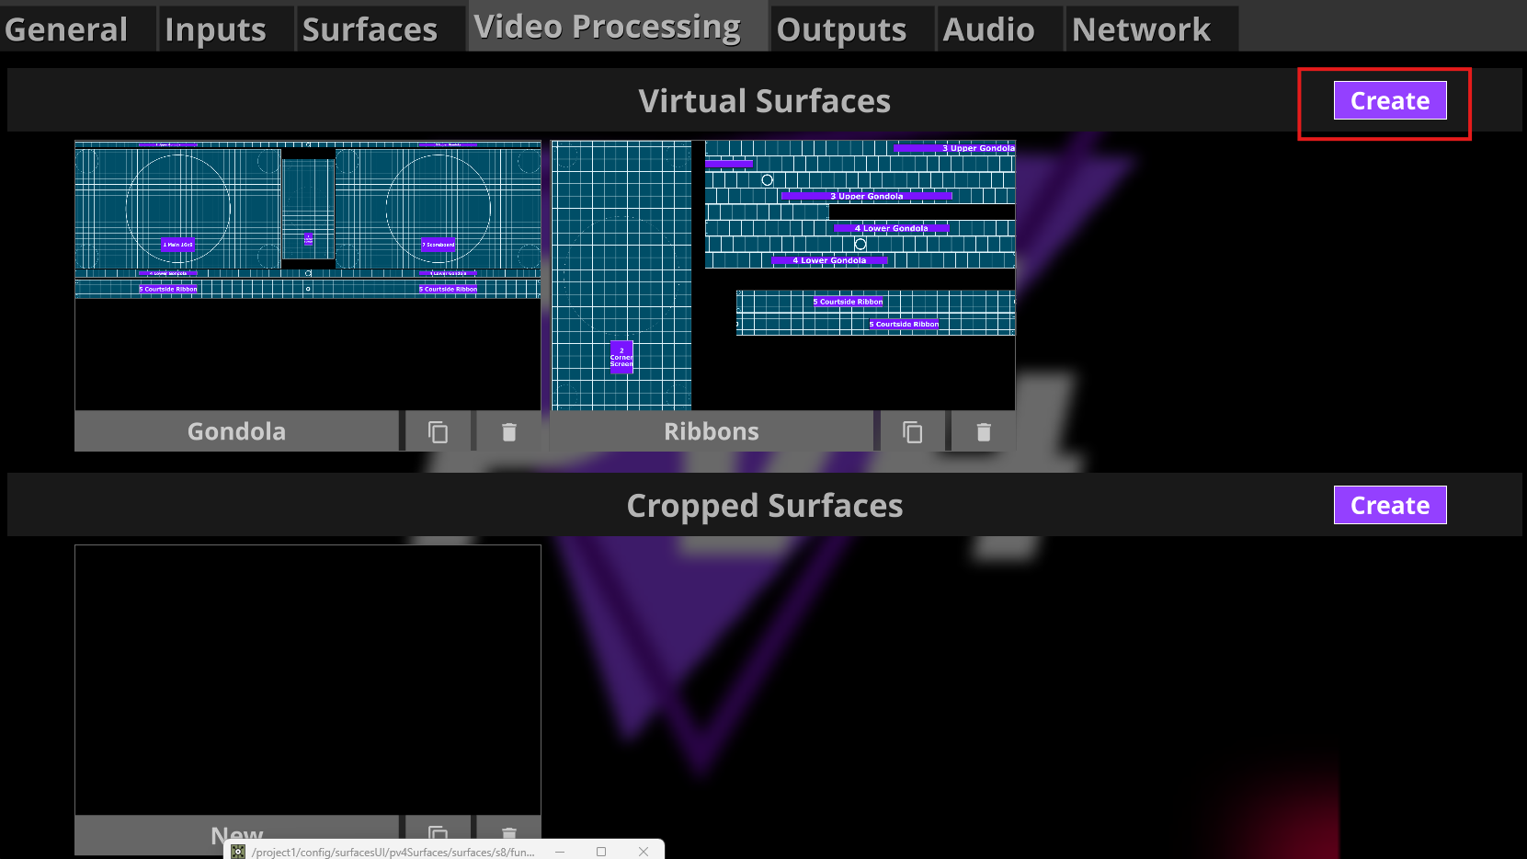Click the taskbar window app icon

[x=238, y=852]
